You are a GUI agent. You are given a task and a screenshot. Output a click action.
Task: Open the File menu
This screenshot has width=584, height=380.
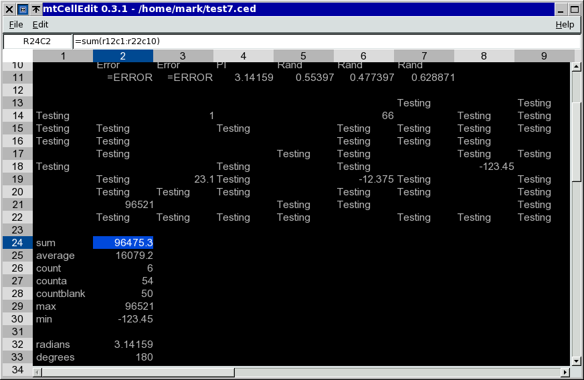[x=16, y=25]
